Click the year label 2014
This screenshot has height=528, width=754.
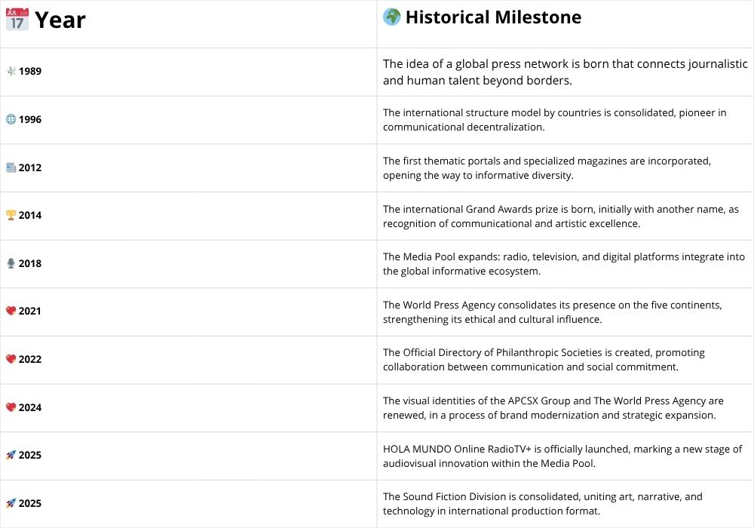coord(30,215)
